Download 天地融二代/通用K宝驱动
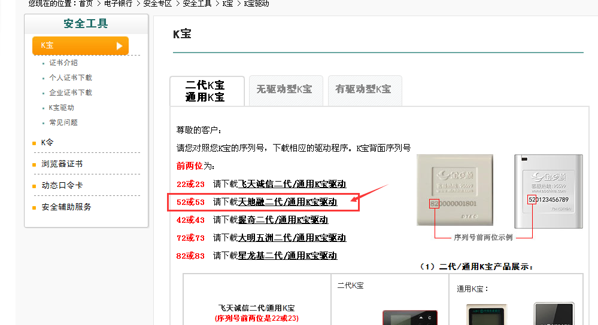This screenshot has height=325, width=598. pyautogui.click(x=287, y=202)
